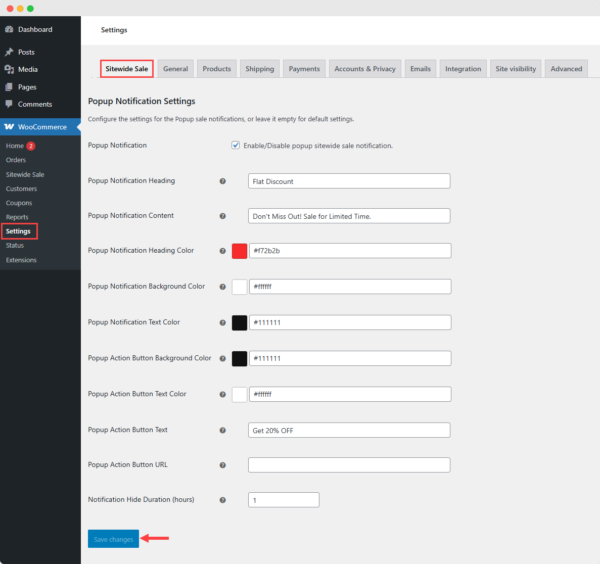Switch to the General tab
Screen dimensions: 600x564
click(175, 69)
